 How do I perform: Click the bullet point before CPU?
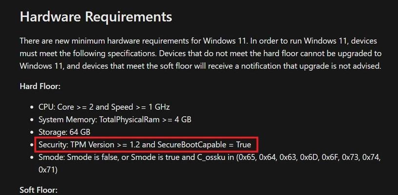pos(32,107)
